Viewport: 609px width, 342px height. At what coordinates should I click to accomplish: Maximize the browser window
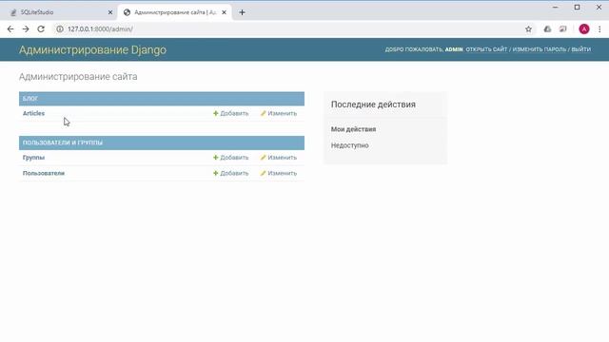578,7
